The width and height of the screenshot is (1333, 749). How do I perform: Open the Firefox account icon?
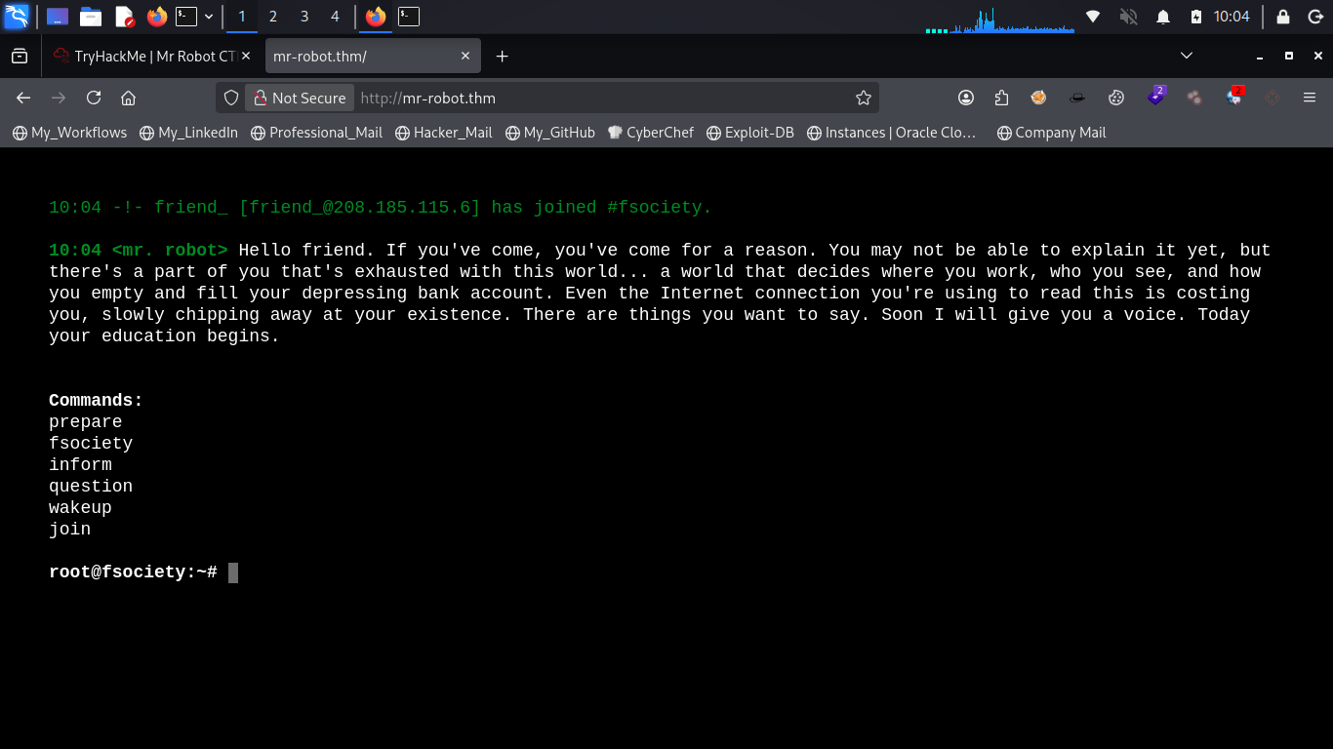pyautogui.click(x=966, y=98)
